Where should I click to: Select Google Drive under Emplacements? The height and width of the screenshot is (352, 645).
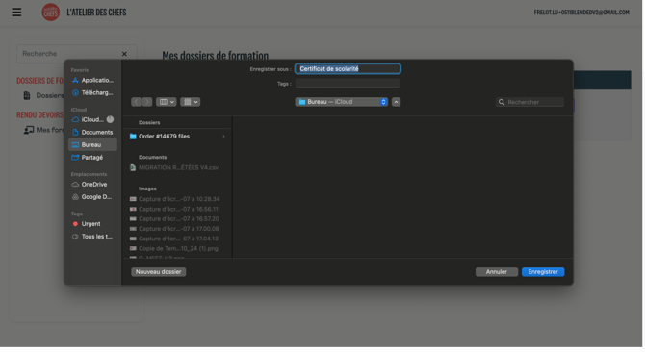pyautogui.click(x=93, y=197)
